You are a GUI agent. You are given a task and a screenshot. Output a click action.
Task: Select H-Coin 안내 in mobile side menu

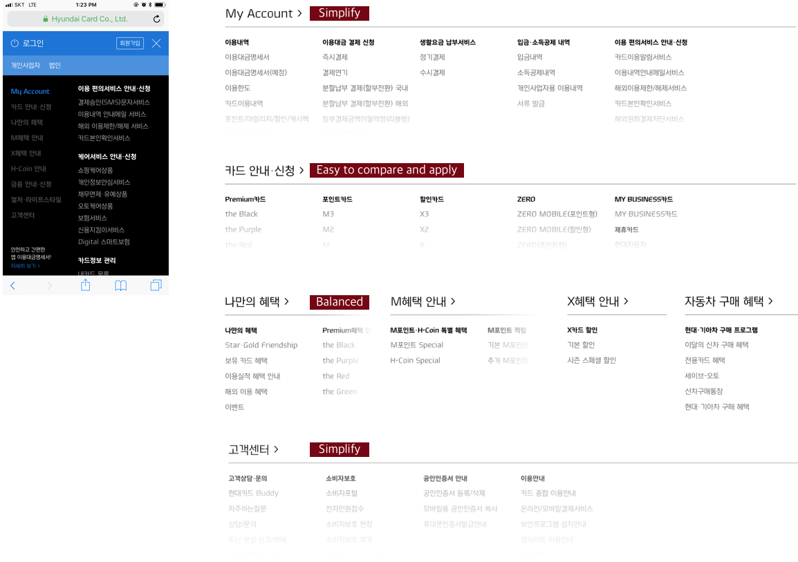pos(28,169)
